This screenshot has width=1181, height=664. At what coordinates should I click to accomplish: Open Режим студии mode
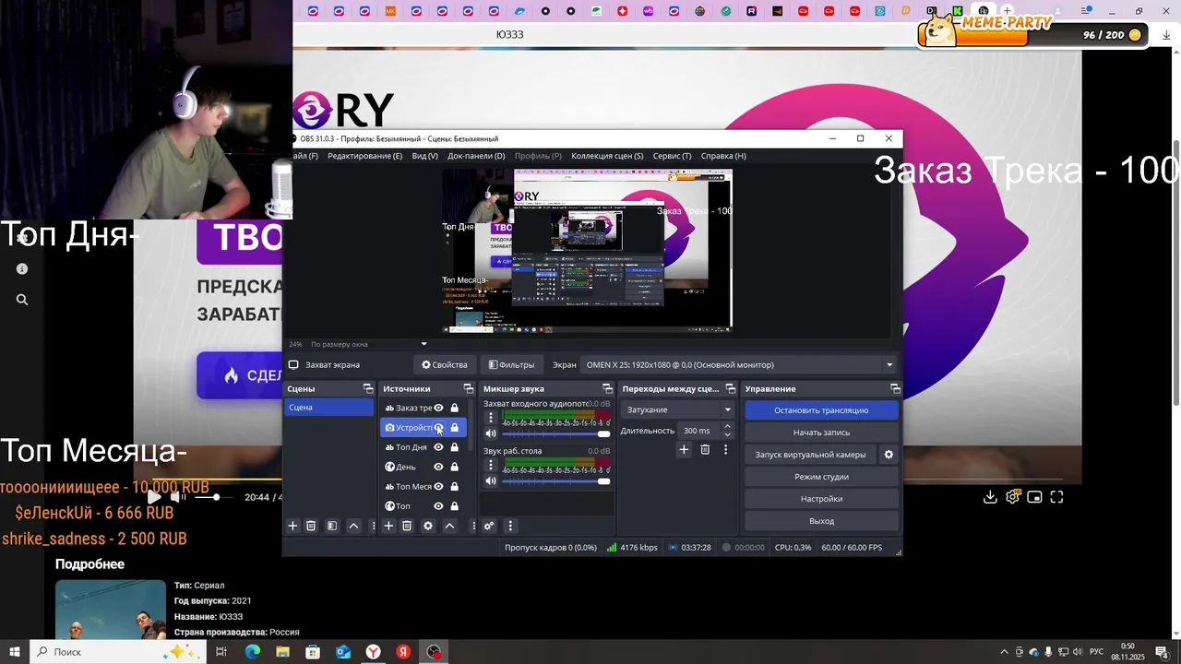coord(821,477)
